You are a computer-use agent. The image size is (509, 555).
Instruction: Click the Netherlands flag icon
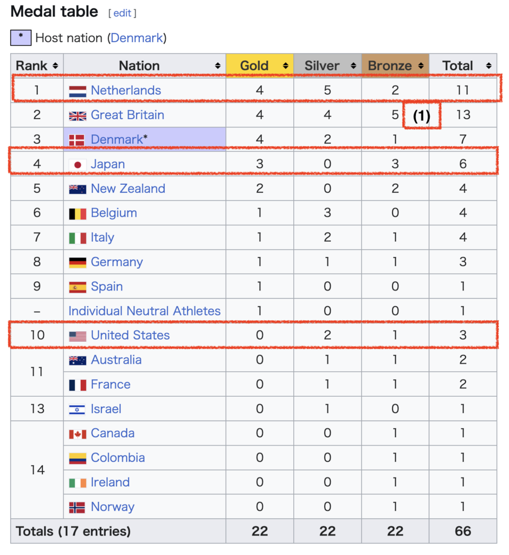pyautogui.click(x=78, y=91)
